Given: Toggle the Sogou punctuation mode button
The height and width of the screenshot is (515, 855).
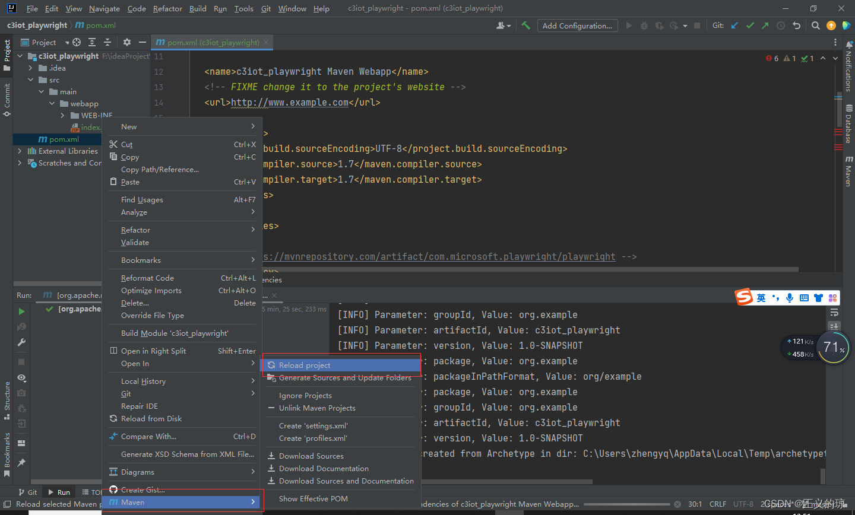Looking at the screenshot, I should pos(775,298).
